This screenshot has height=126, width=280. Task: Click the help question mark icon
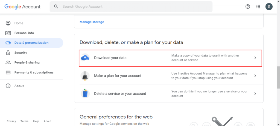tap(248, 7)
